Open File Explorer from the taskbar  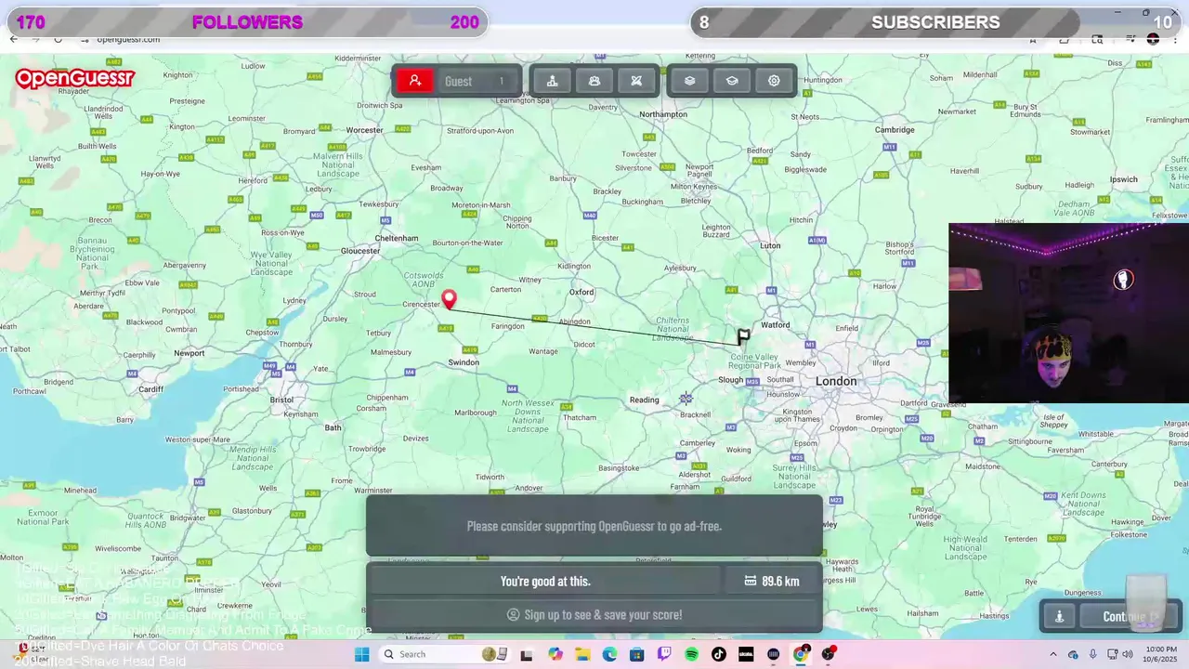pos(582,654)
